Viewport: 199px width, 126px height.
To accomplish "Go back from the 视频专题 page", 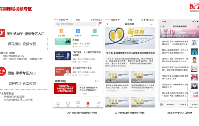I will pyautogui.click(x=108, y=24).
